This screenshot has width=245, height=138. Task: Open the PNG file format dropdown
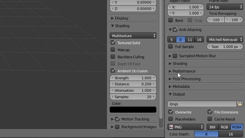(186, 127)
